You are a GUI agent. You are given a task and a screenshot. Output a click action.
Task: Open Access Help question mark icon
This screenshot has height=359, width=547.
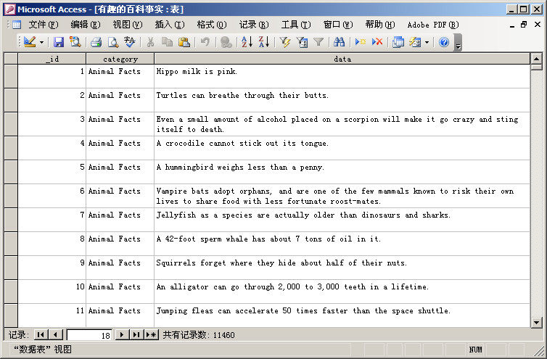444,42
